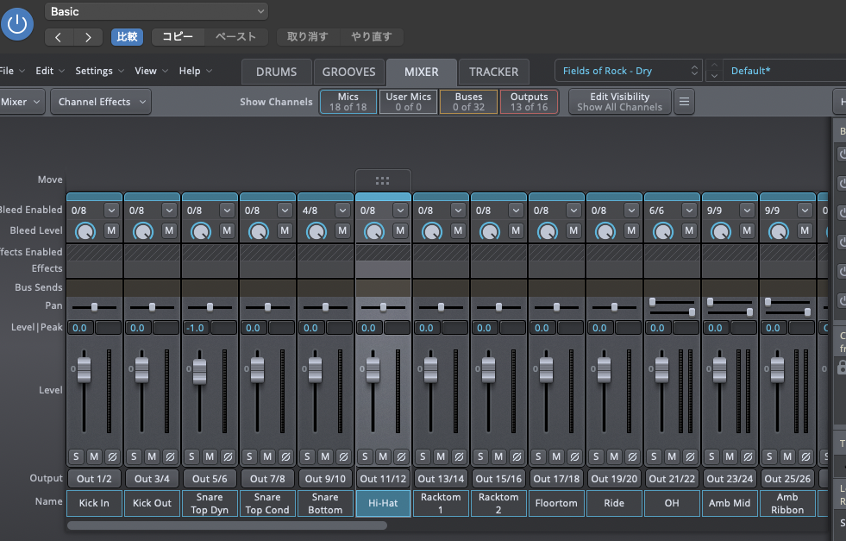
Task: Click the Edit Visibility button
Action: (x=619, y=102)
